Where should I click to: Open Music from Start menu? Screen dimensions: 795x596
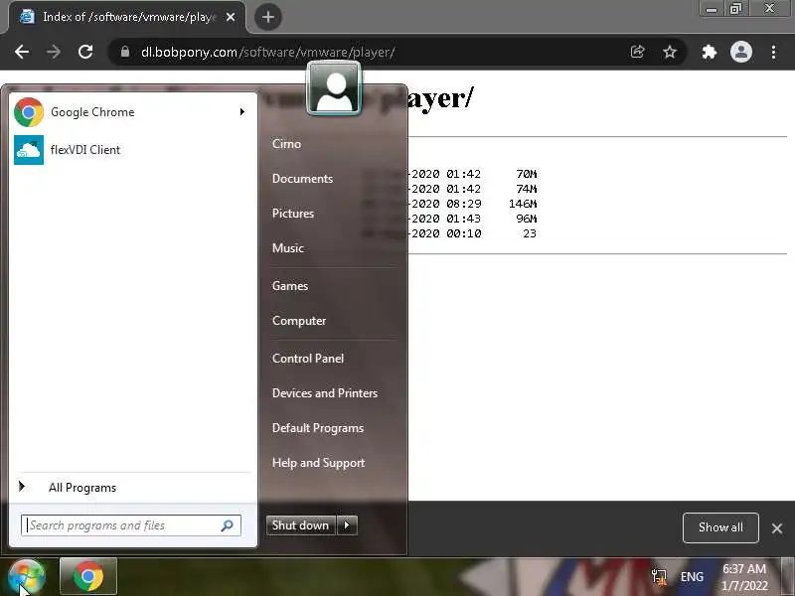click(x=288, y=248)
